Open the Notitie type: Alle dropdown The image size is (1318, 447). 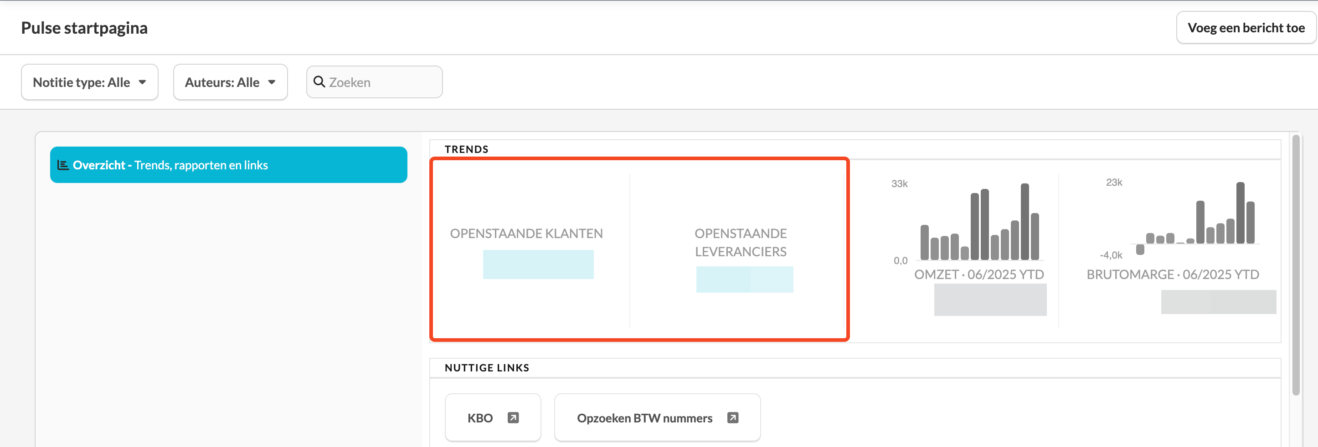tap(89, 82)
